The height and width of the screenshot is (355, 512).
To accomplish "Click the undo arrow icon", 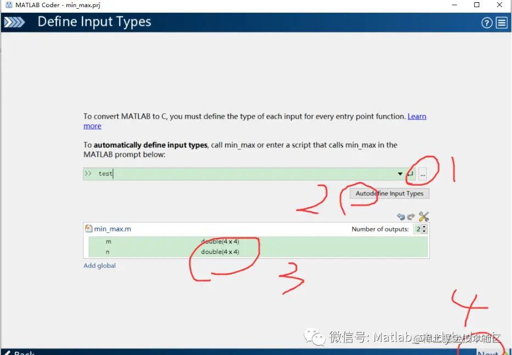I will pyautogui.click(x=401, y=217).
